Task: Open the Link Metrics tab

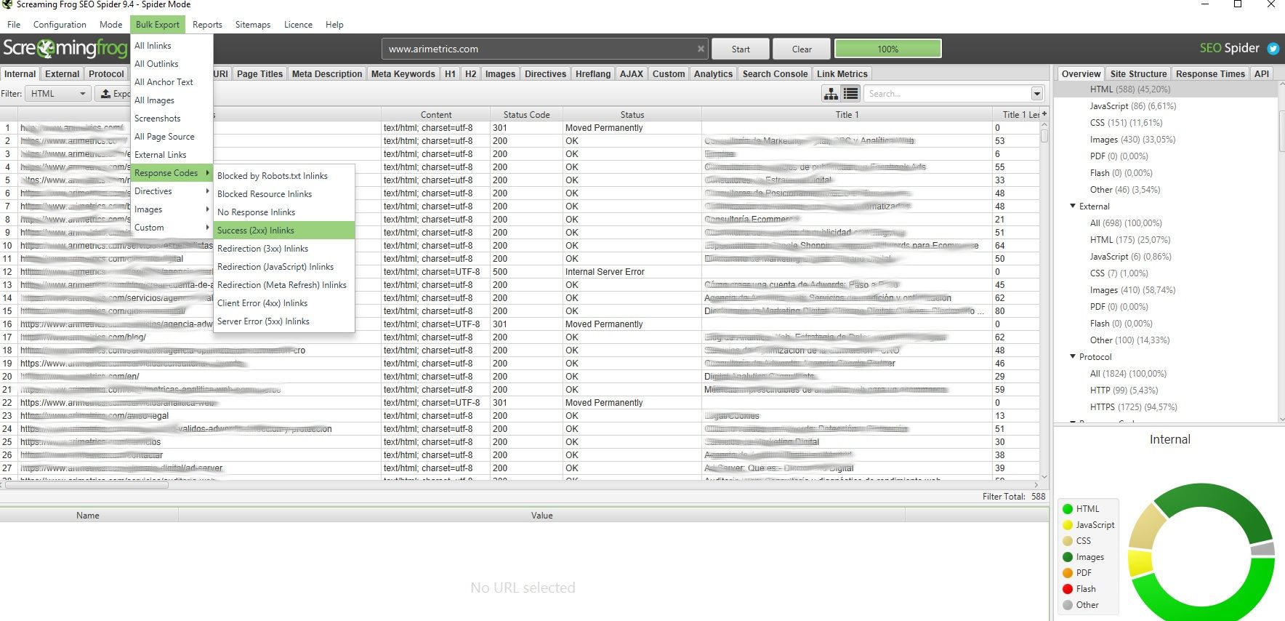Action: coord(842,74)
